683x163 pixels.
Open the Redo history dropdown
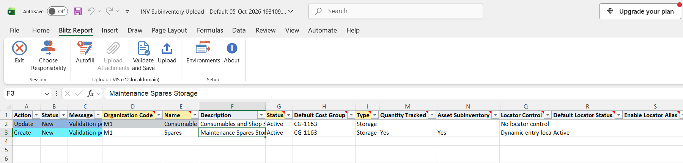click(117, 11)
